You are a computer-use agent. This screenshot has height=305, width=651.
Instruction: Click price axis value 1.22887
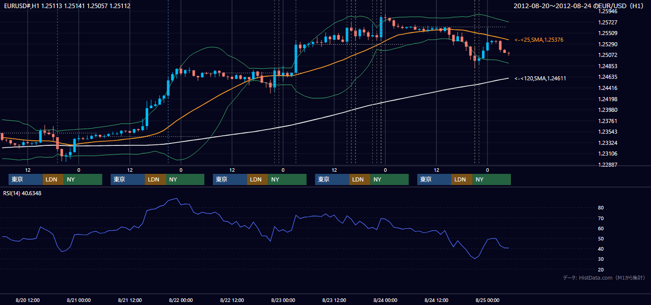608,165
